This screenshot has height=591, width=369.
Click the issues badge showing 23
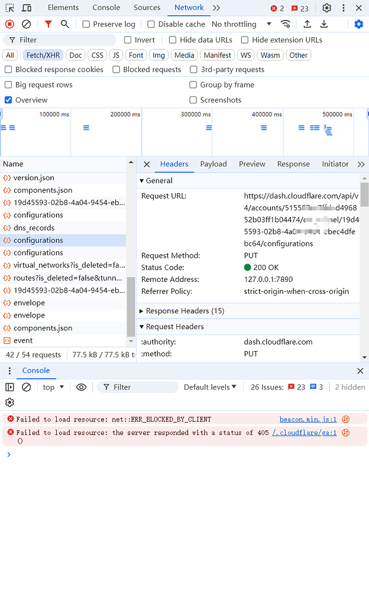(300, 8)
